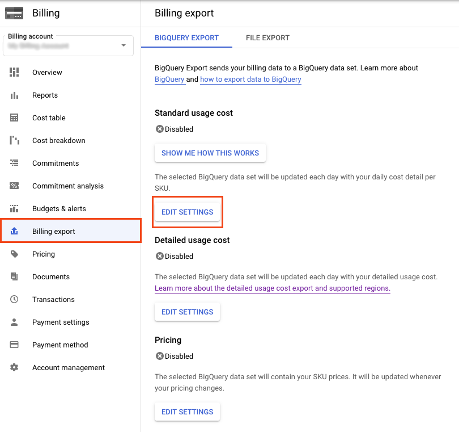Click Disabled status icon under Standard usage cost
459x432 pixels.
click(x=160, y=129)
